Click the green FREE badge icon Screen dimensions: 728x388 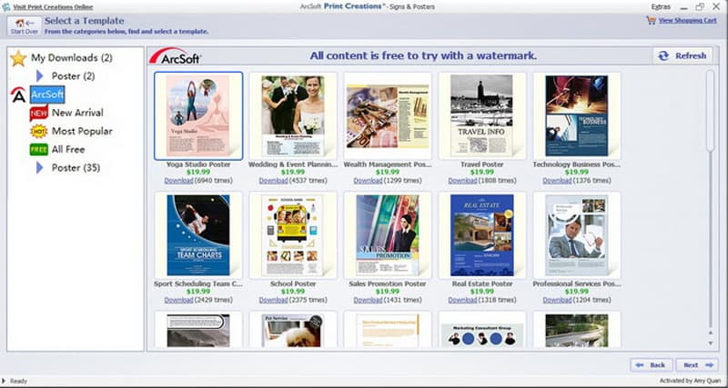(38, 149)
